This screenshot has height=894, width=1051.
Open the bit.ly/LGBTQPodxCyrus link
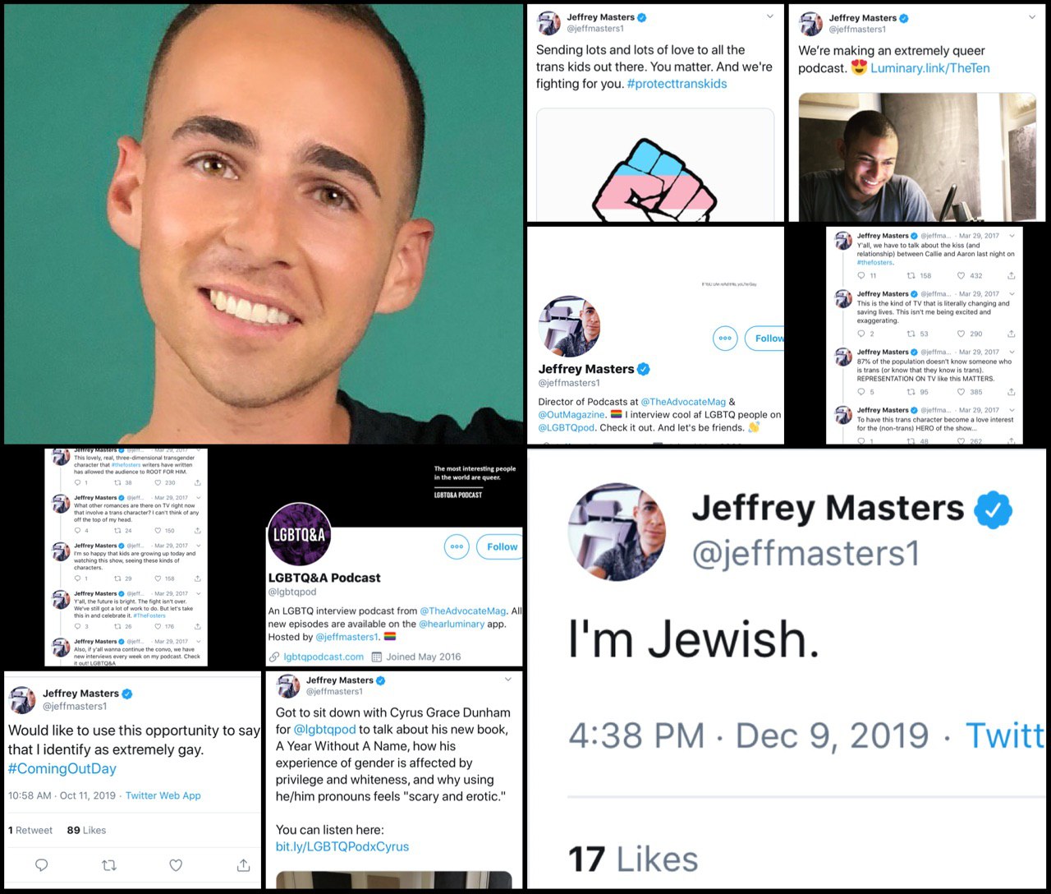coord(342,846)
